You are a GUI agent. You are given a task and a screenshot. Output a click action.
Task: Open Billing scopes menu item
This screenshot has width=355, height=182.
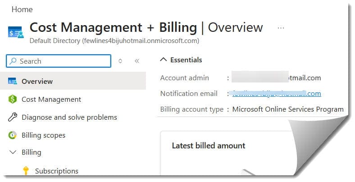43,135
